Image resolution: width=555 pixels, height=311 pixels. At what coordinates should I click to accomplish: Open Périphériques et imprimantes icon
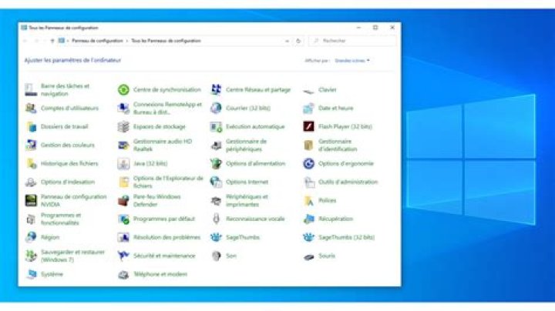coord(216,200)
